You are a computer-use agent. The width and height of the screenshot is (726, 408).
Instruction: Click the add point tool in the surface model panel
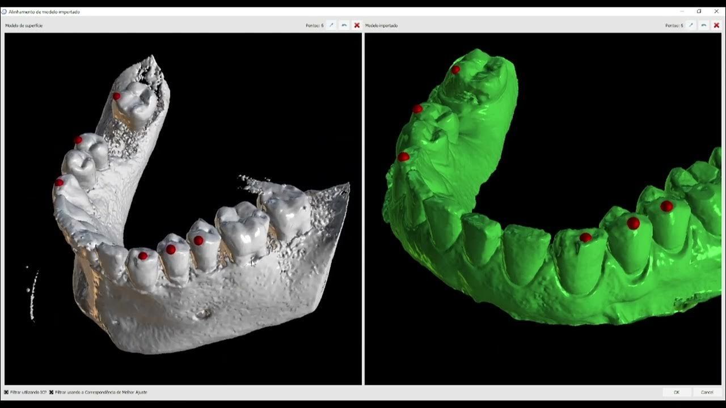332,25
